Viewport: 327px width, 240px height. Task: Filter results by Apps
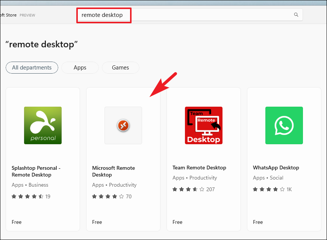click(80, 68)
